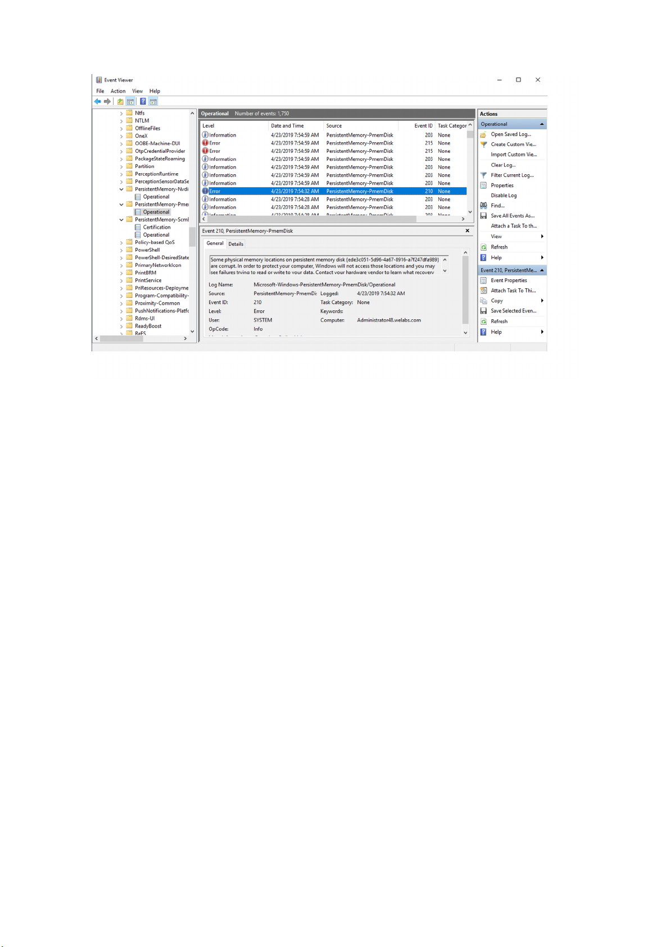The width and height of the screenshot is (670, 947).
Task: Click Attach a Task To this Log
Action: 514,226
